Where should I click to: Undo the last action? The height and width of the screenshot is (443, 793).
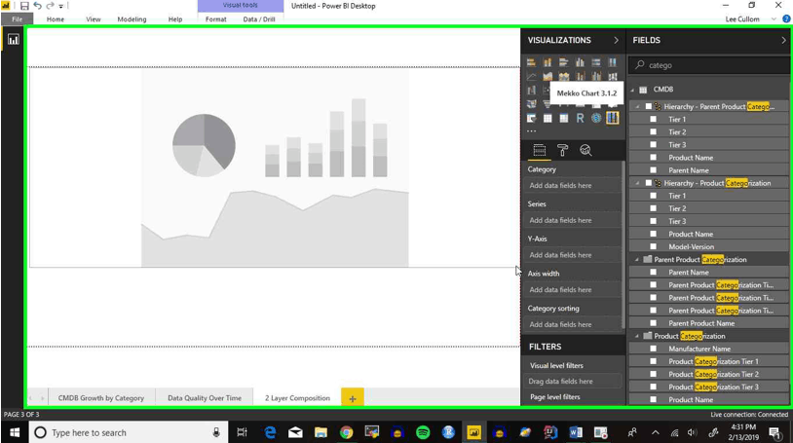(x=37, y=6)
